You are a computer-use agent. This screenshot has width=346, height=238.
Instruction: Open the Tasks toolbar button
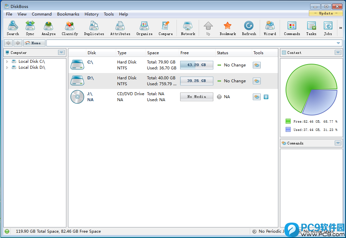311,28
